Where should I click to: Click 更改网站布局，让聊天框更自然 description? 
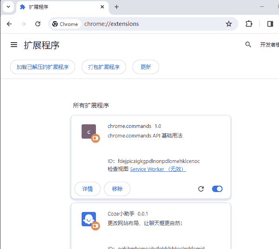coord(145,223)
